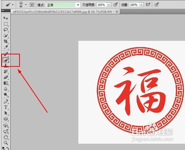
Task: Select the Path Selection tool
Action: coord(6,113)
